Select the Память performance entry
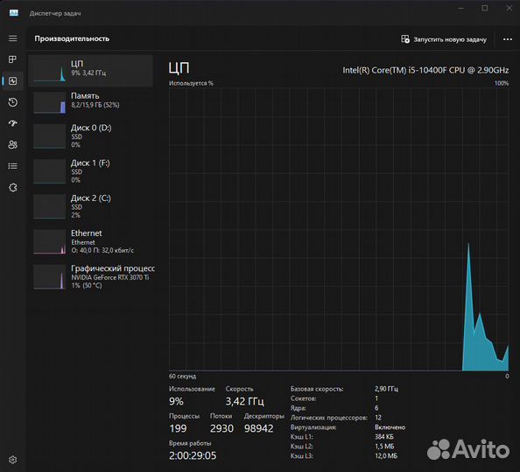This screenshot has height=472, width=520. coord(90,102)
